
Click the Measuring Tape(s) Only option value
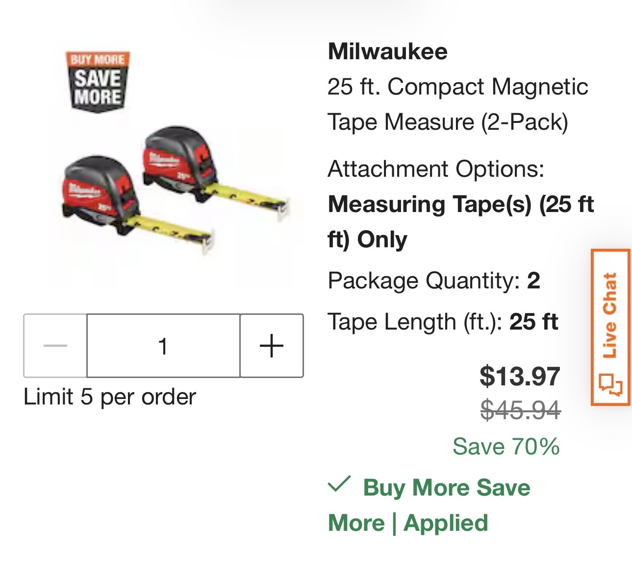pos(460,222)
